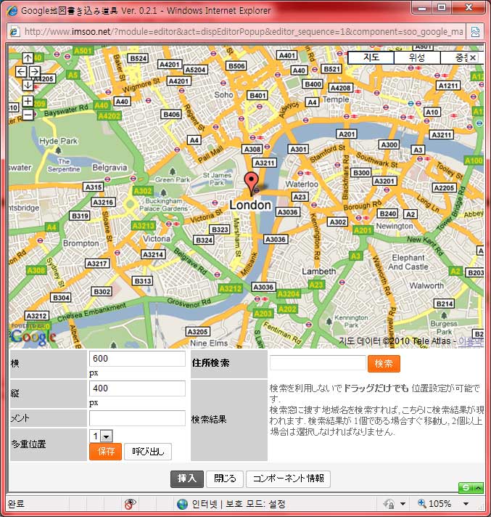Viewport: 491px width, 517px height.
Task: Click the Green Park label on map
Action: point(173,179)
